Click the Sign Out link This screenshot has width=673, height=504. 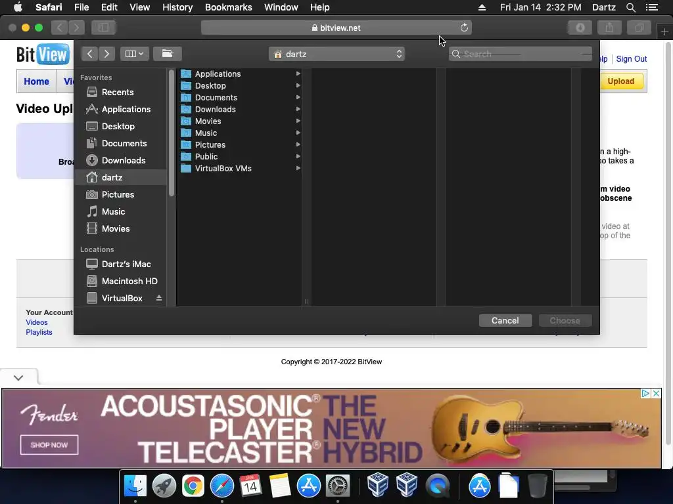pos(632,59)
